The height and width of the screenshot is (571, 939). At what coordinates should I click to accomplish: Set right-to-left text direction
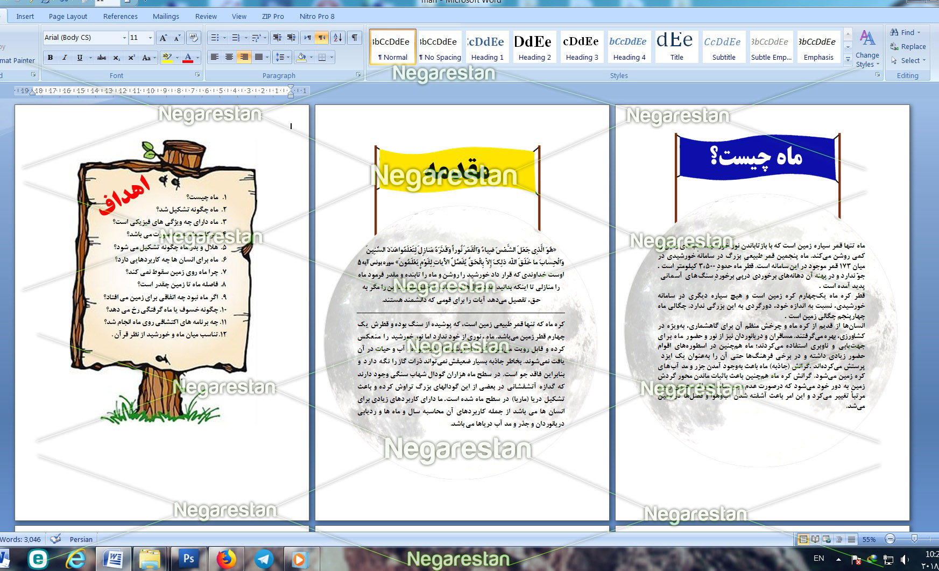click(321, 38)
